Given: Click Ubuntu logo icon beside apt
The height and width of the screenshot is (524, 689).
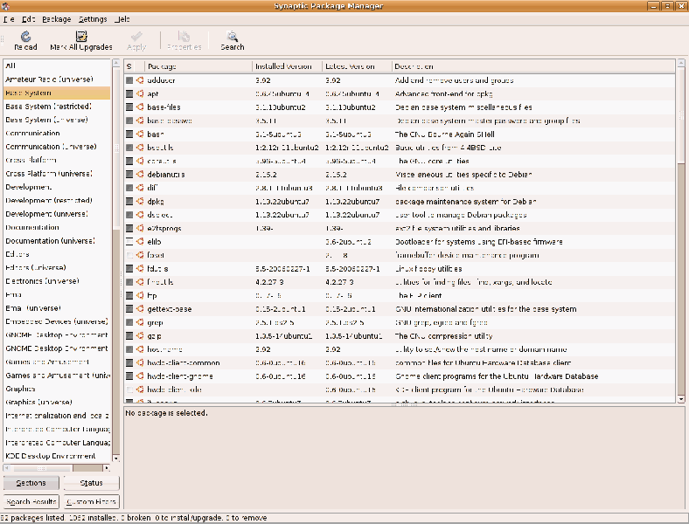Looking at the screenshot, I should 140,93.
